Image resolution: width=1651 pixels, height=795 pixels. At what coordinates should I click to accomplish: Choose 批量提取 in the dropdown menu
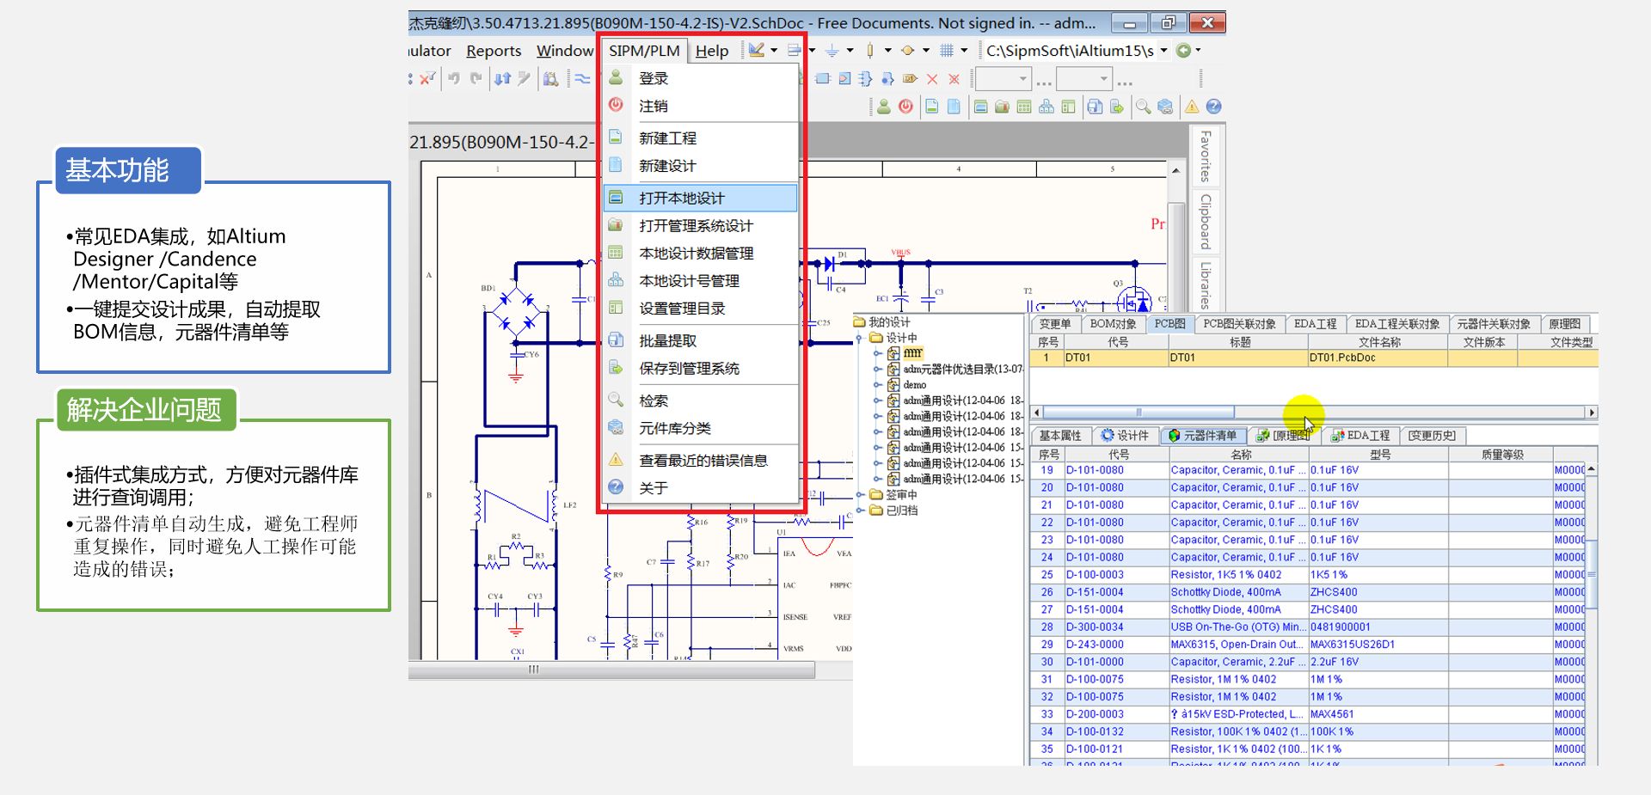click(x=667, y=341)
